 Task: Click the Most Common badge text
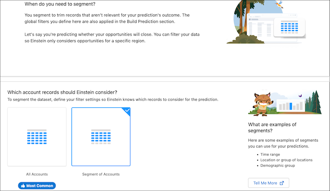(40, 186)
